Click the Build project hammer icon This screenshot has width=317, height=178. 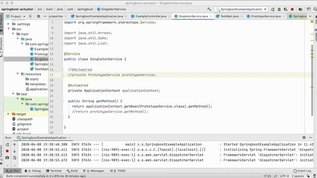pyautogui.click(x=209, y=9)
